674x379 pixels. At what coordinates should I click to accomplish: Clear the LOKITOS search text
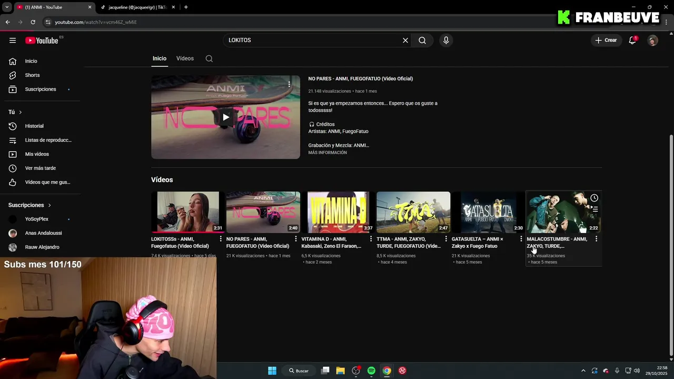point(405,41)
